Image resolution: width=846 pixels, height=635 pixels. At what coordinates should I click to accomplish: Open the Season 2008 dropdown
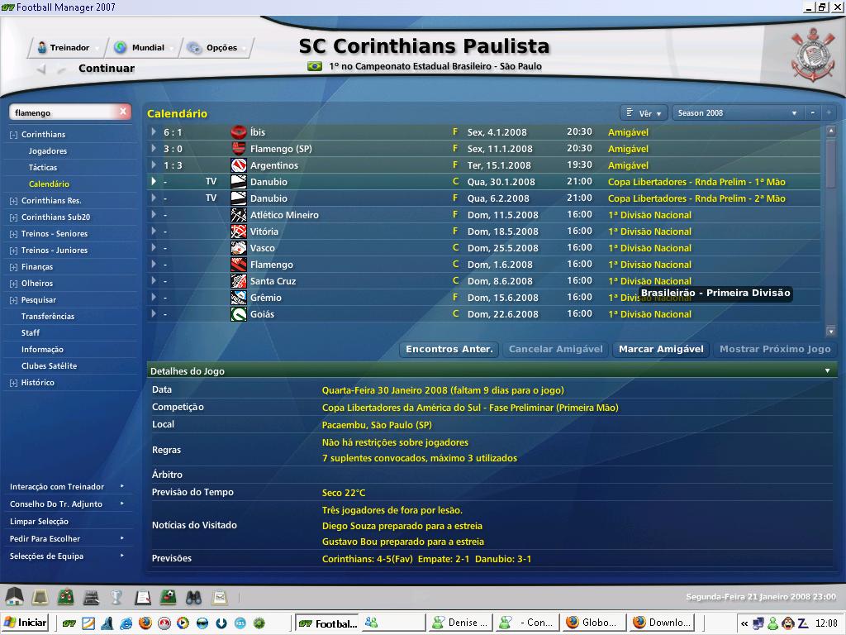(x=737, y=112)
